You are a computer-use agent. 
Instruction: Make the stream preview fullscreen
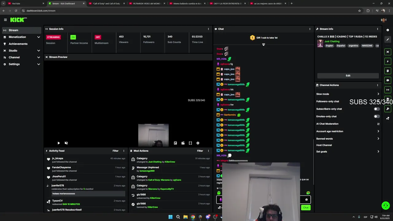coord(190,143)
